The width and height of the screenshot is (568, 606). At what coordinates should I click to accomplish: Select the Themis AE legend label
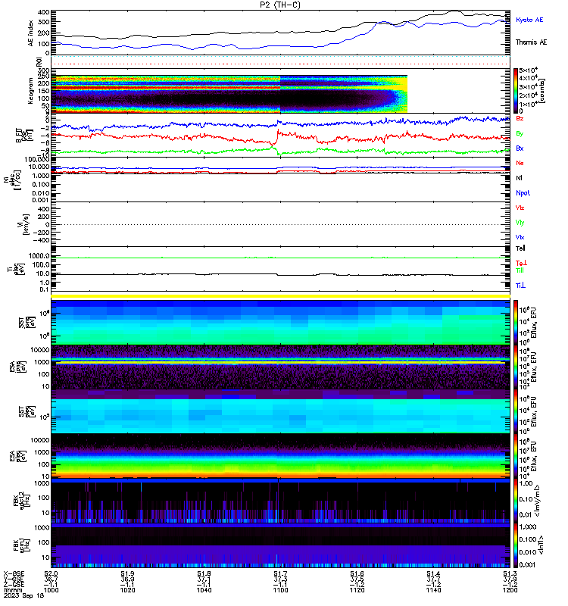532,42
